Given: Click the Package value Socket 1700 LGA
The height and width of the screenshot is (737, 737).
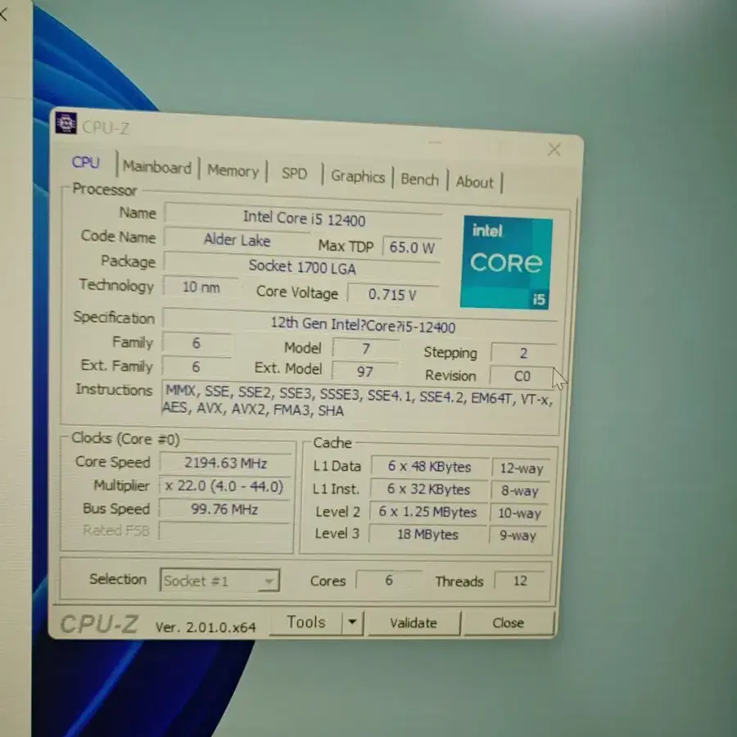Looking at the screenshot, I should 302,266.
